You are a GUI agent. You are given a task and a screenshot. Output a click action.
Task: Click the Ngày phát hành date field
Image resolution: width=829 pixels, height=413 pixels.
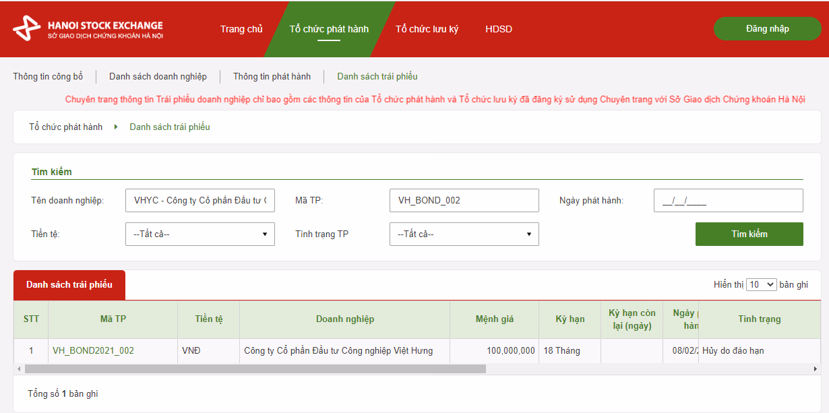point(728,200)
